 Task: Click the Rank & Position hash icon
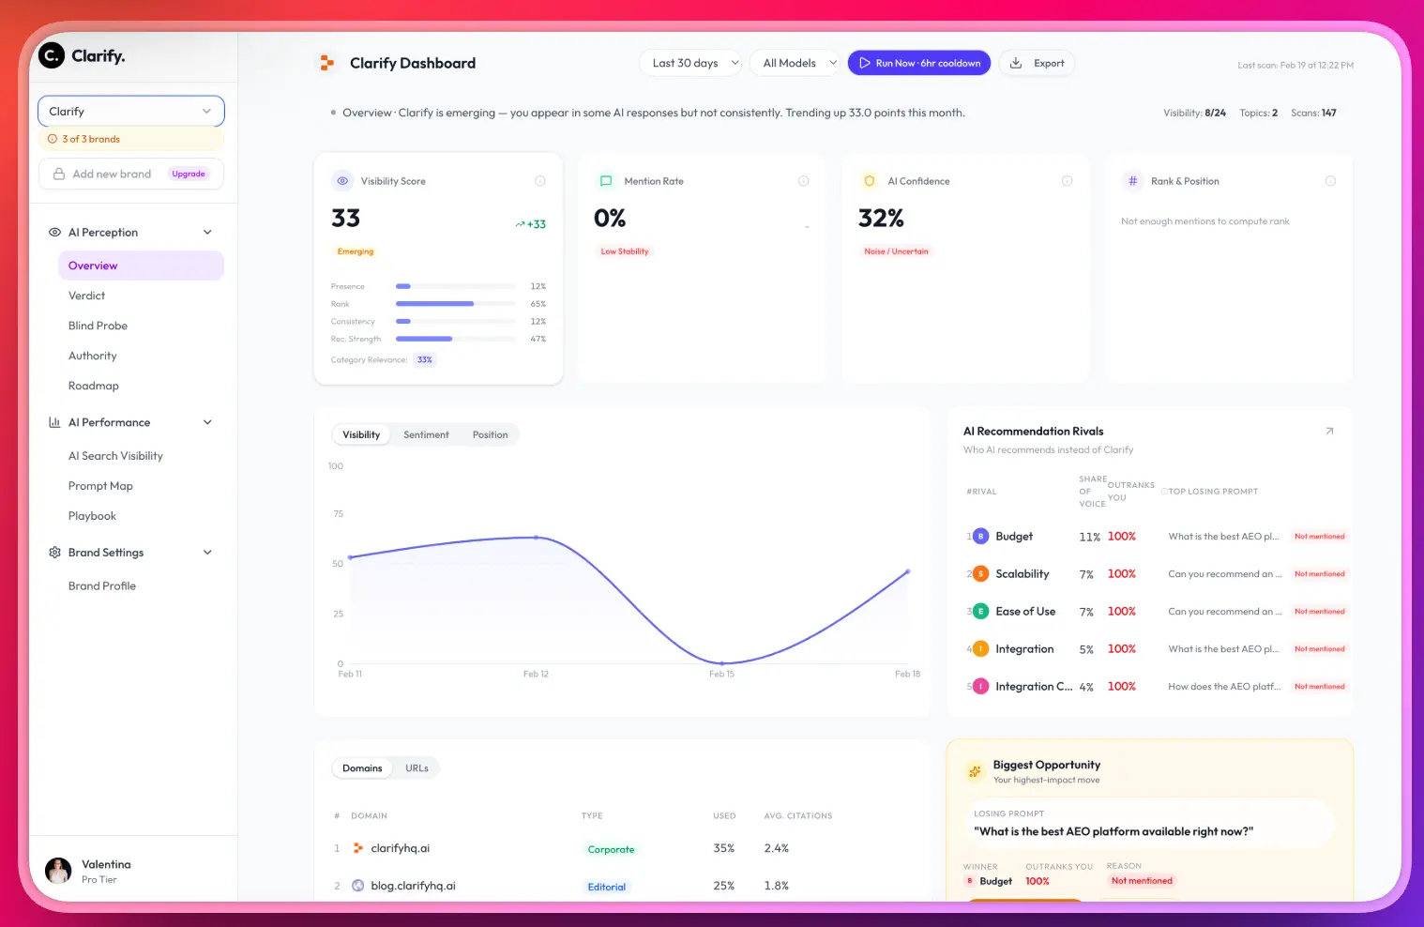click(1133, 181)
